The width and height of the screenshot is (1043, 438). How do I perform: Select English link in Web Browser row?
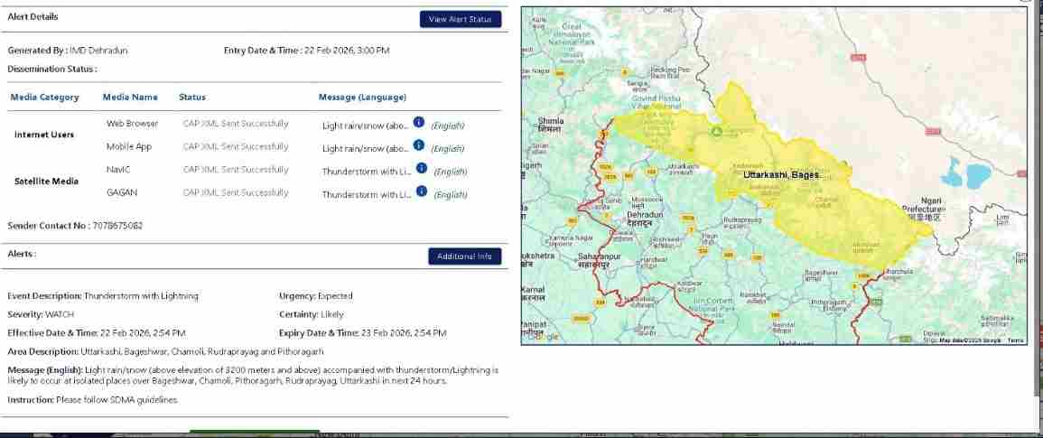[447, 126]
